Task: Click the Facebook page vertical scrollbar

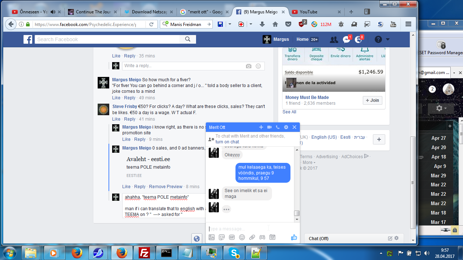Action: 413,182
